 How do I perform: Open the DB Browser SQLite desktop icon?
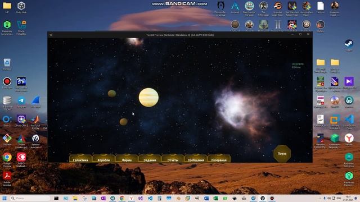[7, 103]
